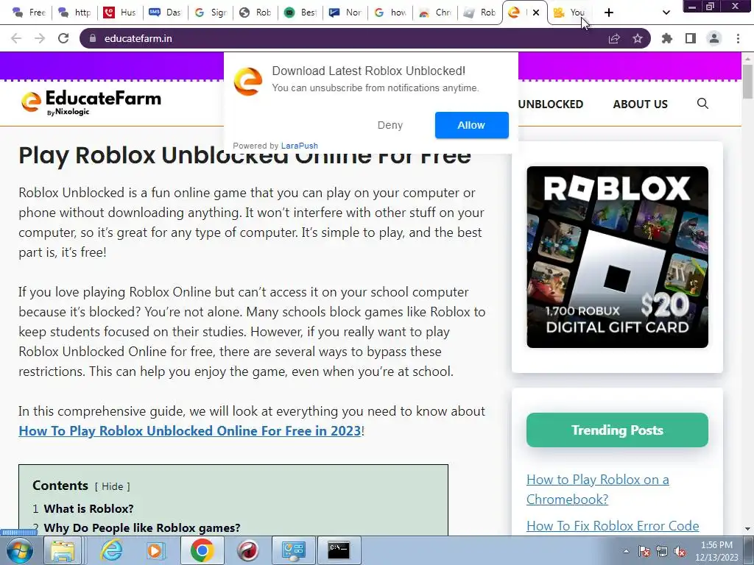Open the control panel taskbar item
754x565 pixels.
294,550
